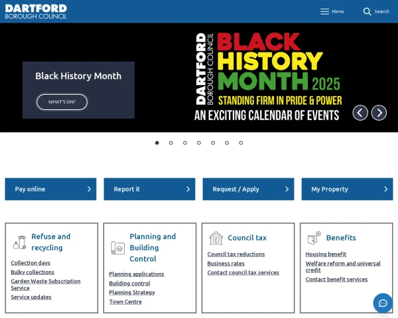Open Planning Strategy link

point(132,292)
